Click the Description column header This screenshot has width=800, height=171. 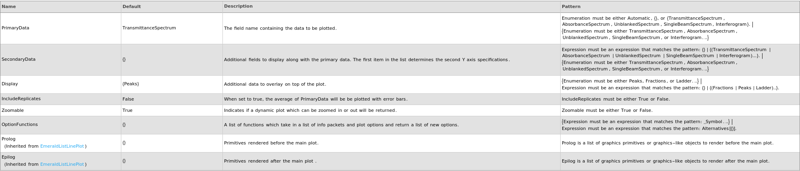(x=238, y=6)
